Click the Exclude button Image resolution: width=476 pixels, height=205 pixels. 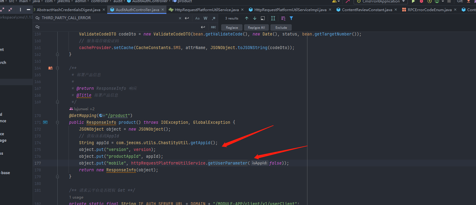281,27
